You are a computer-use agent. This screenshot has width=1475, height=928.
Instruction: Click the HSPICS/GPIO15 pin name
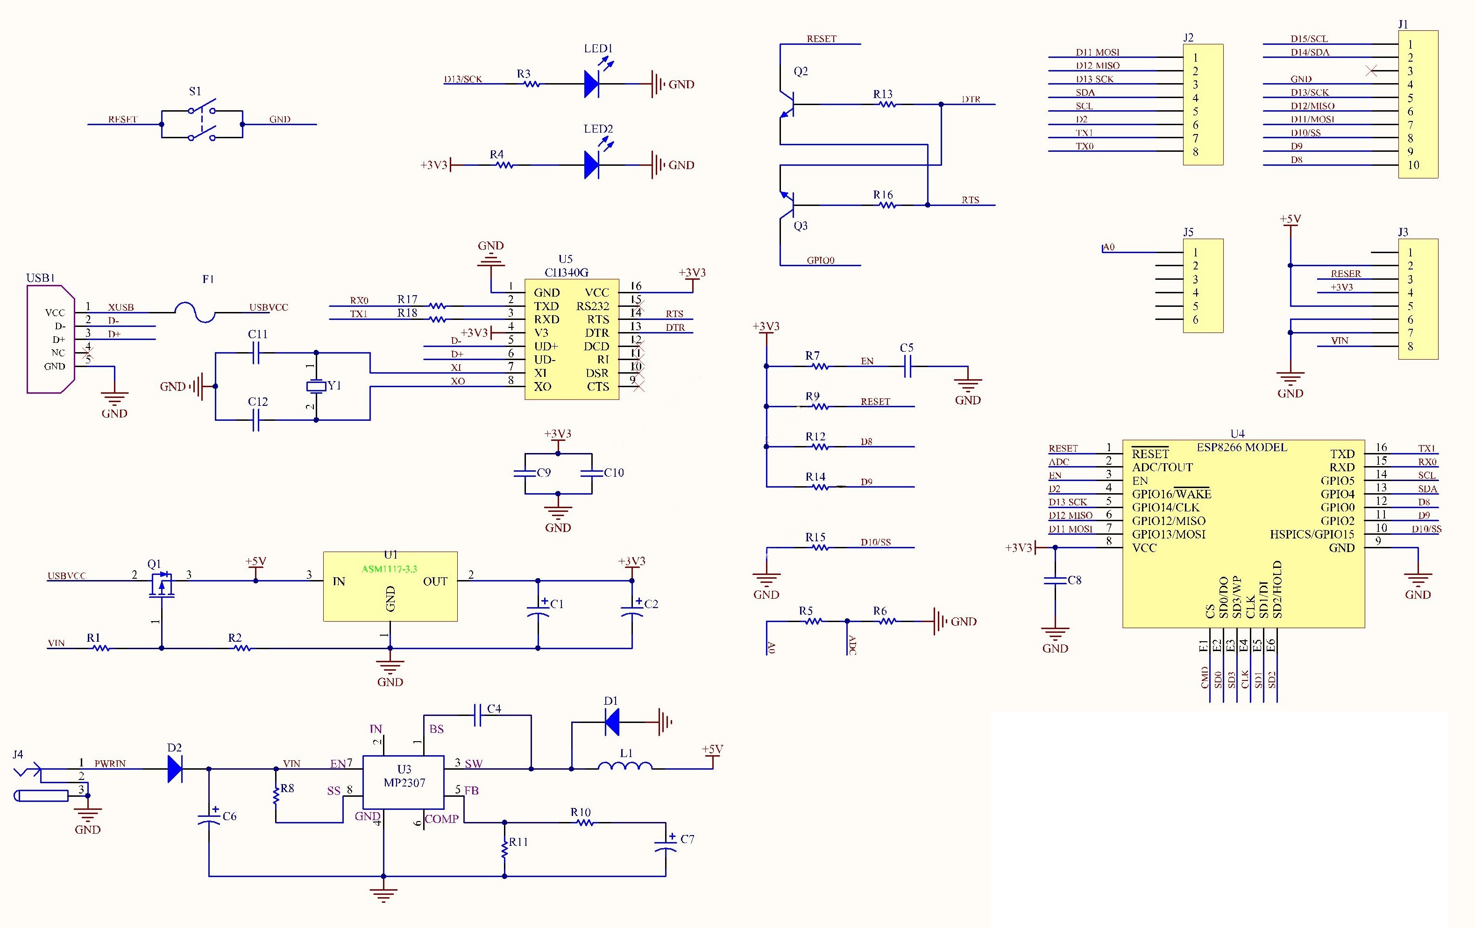click(1312, 534)
